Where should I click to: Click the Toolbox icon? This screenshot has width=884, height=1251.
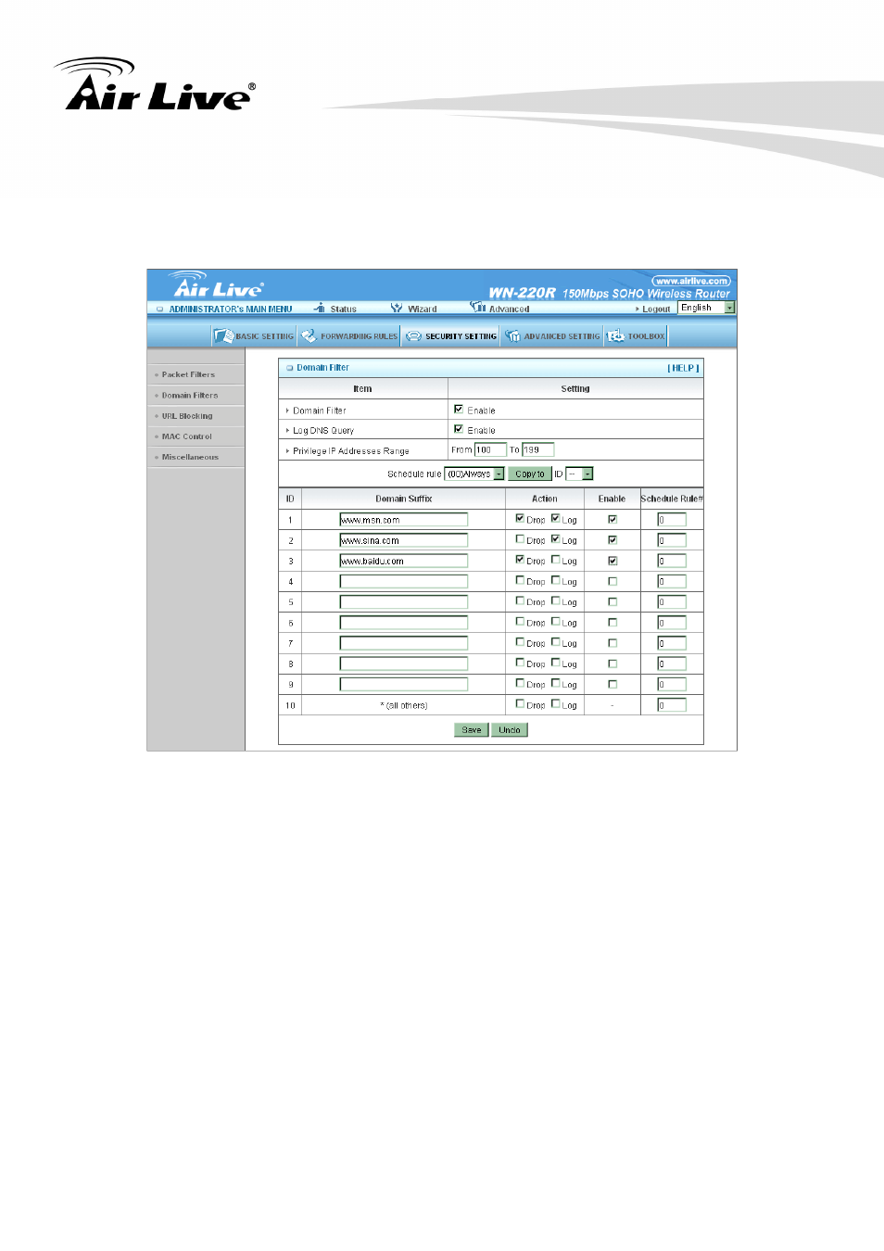616,335
